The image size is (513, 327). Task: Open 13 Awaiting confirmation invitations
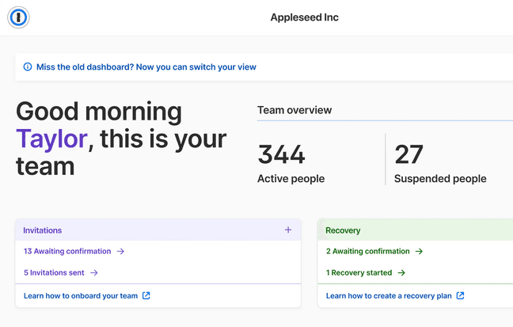click(67, 252)
